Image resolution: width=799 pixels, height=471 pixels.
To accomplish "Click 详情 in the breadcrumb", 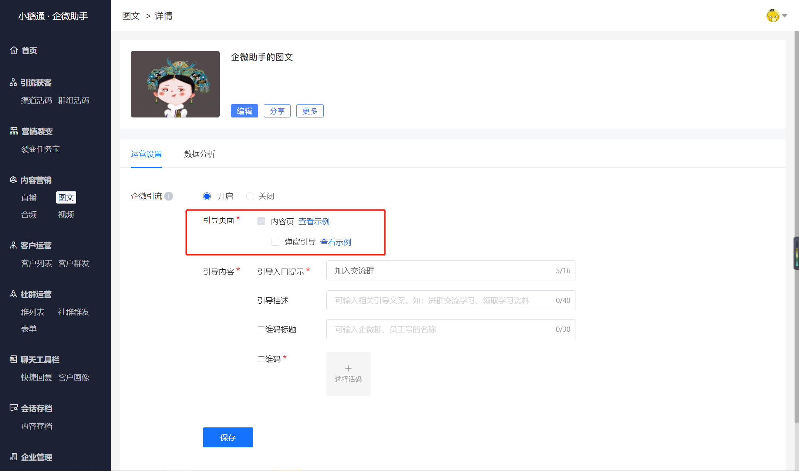I will tap(163, 16).
